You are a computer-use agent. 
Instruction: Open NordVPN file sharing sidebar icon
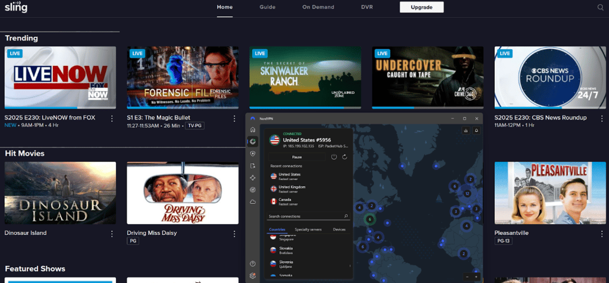pos(253,166)
